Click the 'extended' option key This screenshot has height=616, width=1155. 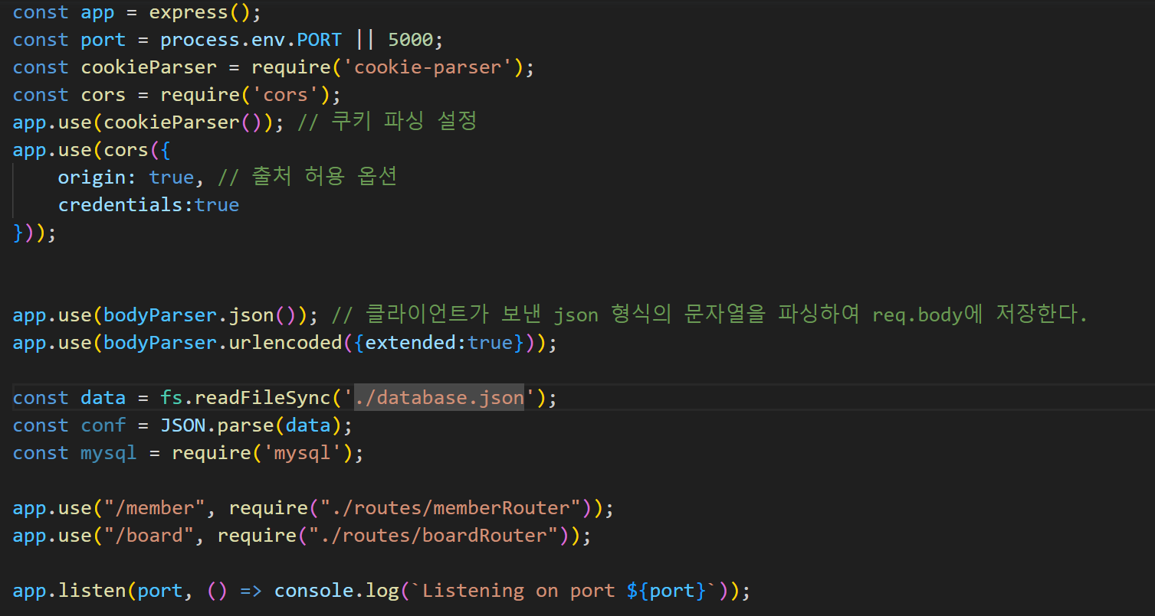[x=411, y=343]
